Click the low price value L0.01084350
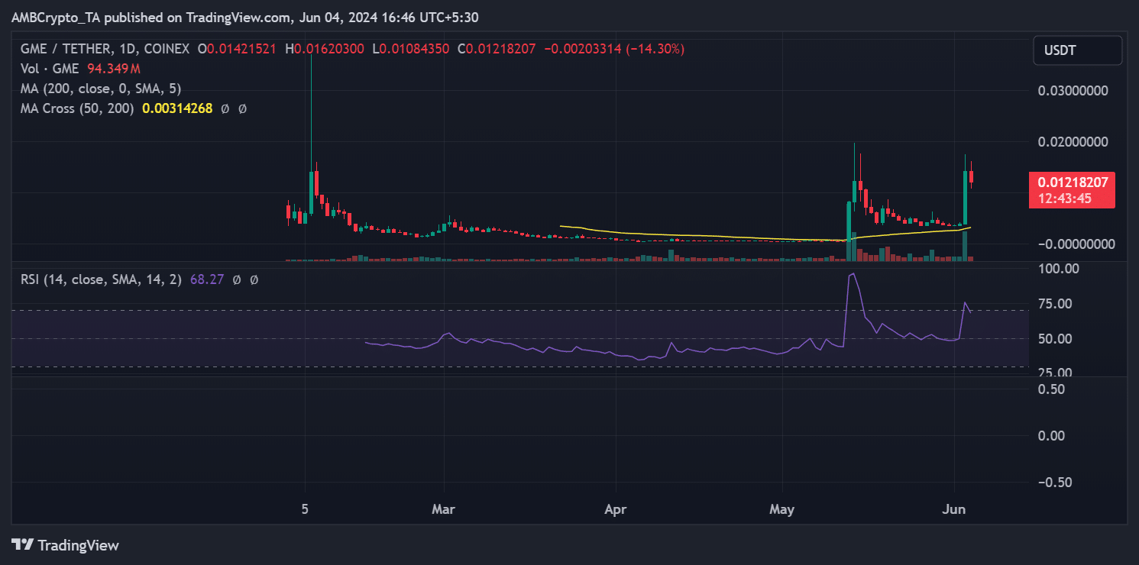Screen dimensions: 1139x565 click(x=410, y=49)
